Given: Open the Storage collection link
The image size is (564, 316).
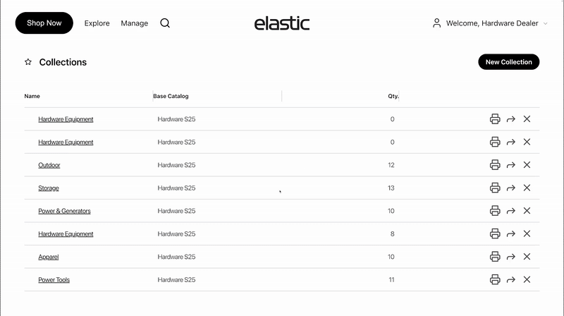Looking at the screenshot, I should pos(49,188).
